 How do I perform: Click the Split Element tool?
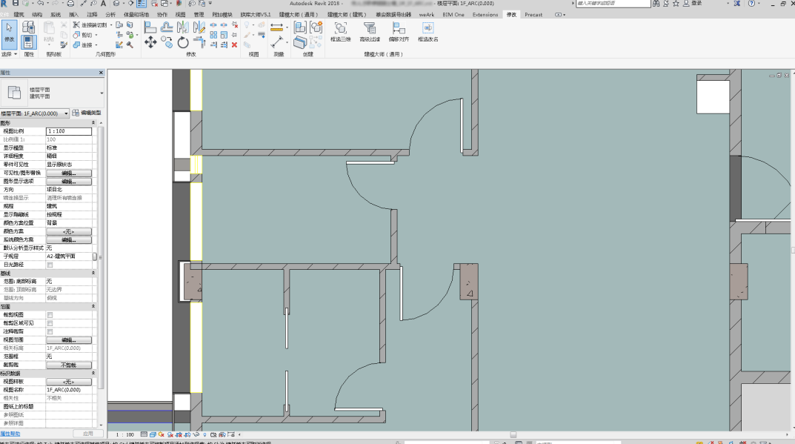coord(213,25)
